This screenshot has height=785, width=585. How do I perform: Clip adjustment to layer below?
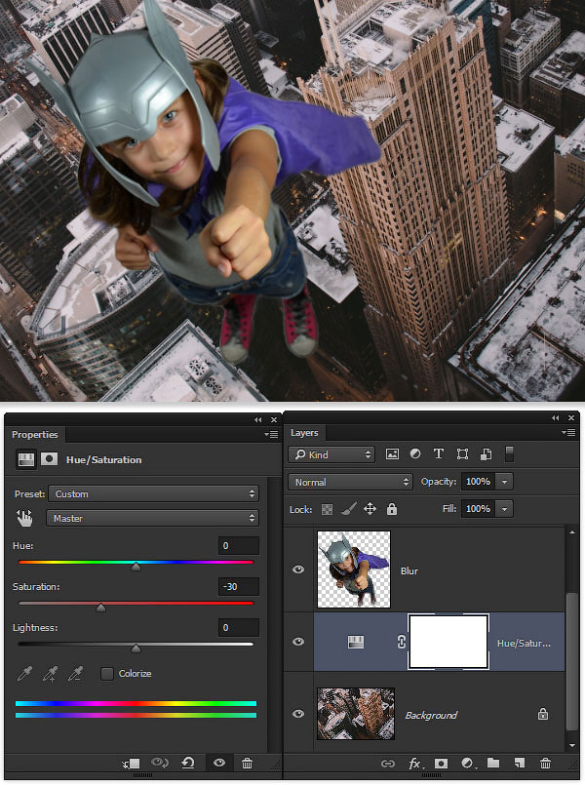pyautogui.click(x=131, y=763)
